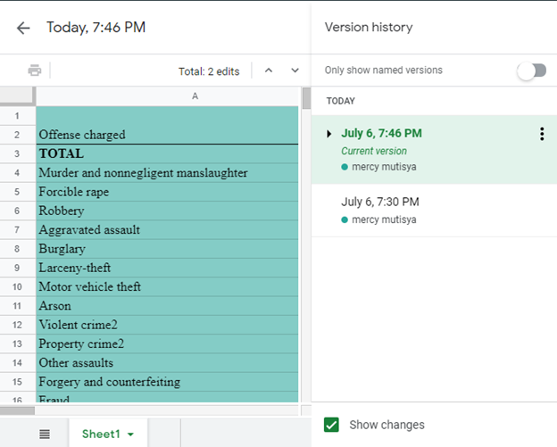Open the all sheets list icon

[x=45, y=434]
